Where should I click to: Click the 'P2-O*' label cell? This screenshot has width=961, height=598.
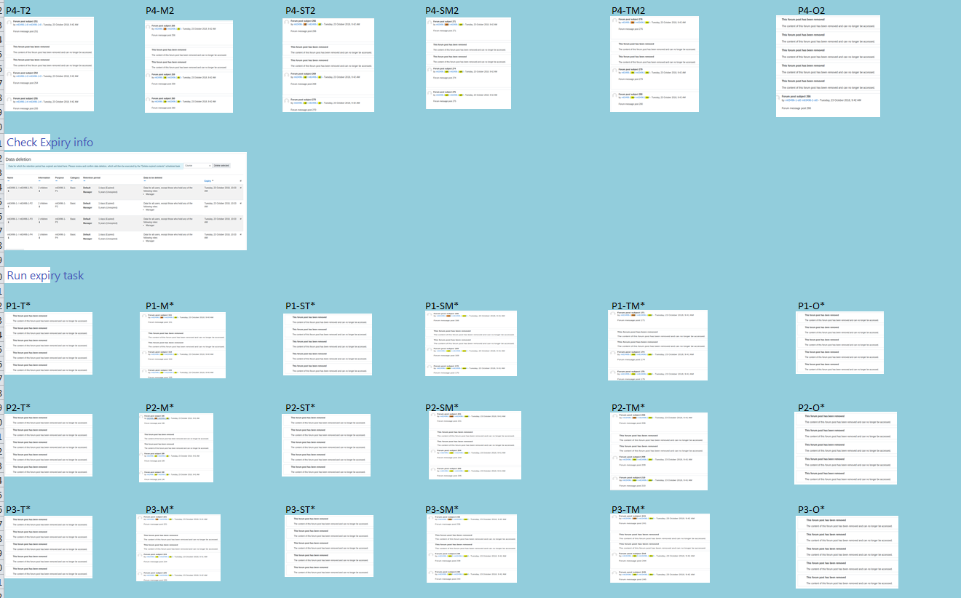[812, 407]
